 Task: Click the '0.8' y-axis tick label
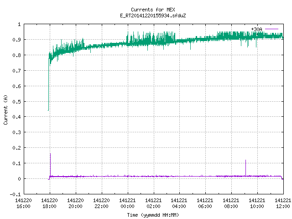pyautogui.click(x=16, y=55)
